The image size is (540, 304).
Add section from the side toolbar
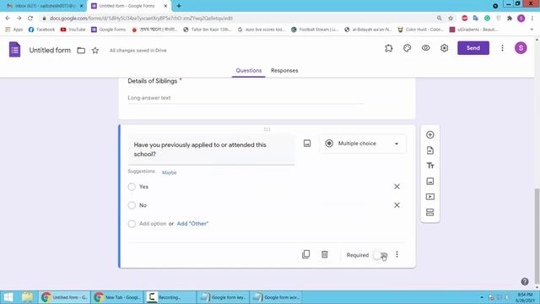tap(429, 212)
